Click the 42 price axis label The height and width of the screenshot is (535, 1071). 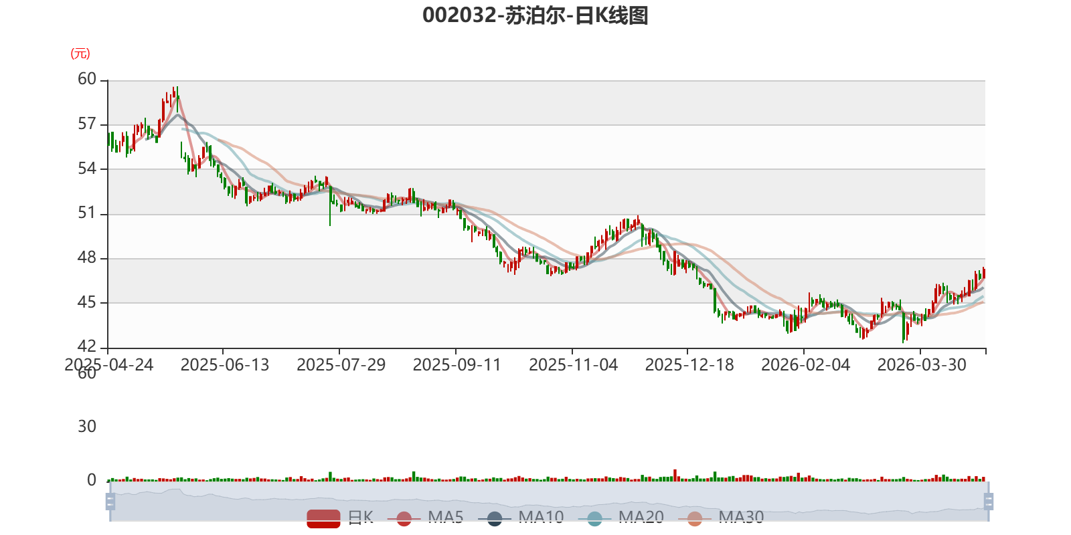(87, 346)
